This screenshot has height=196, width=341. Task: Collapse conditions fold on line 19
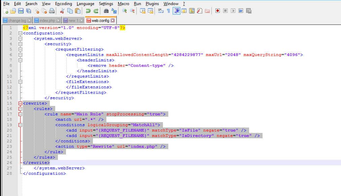point(20,125)
